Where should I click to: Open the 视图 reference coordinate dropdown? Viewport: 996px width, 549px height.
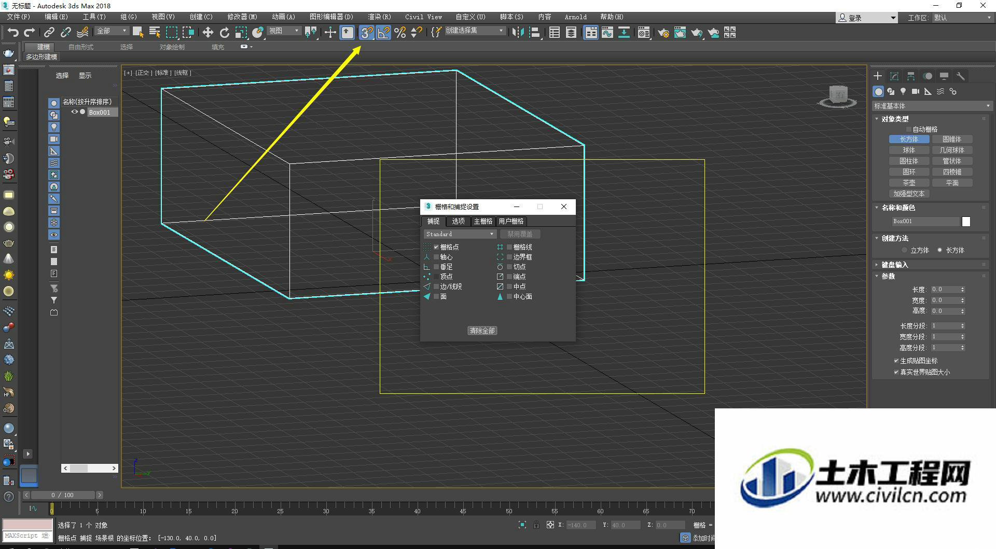tap(284, 31)
